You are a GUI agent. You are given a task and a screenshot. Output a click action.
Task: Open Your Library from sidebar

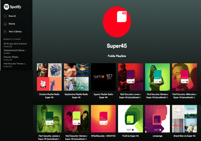coord(15,31)
